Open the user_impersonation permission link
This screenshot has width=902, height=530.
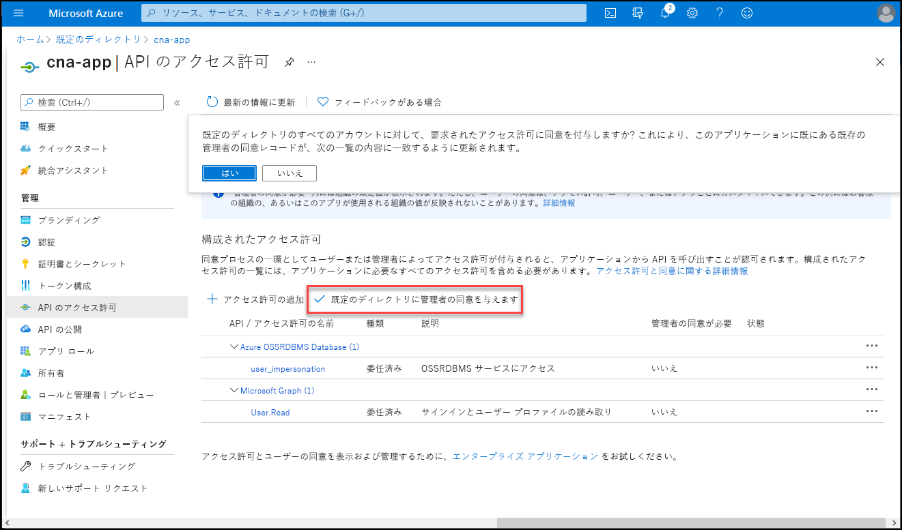click(288, 369)
